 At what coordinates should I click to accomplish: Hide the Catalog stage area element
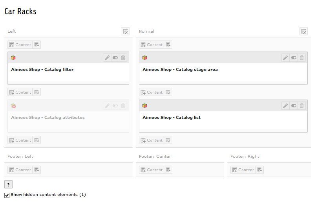coord(294,58)
